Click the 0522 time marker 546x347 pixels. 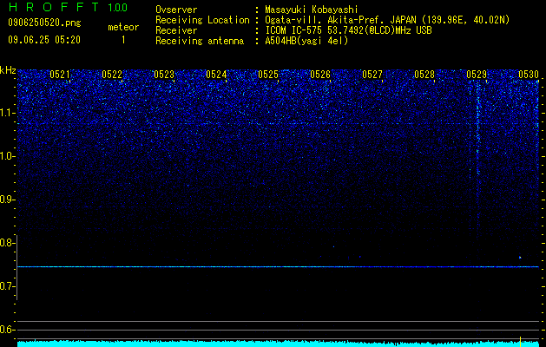112,75
